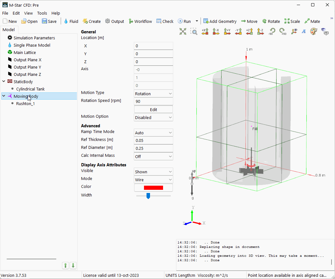This screenshot has width=335, height=279.
Task: Select Simulation Parameters tree item
Action: pyautogui.click(x=34, y=38)
